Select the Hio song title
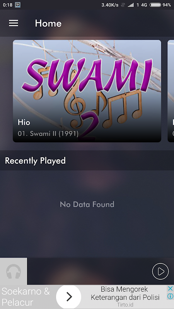 pyautogui.click(x=24, y=122)
